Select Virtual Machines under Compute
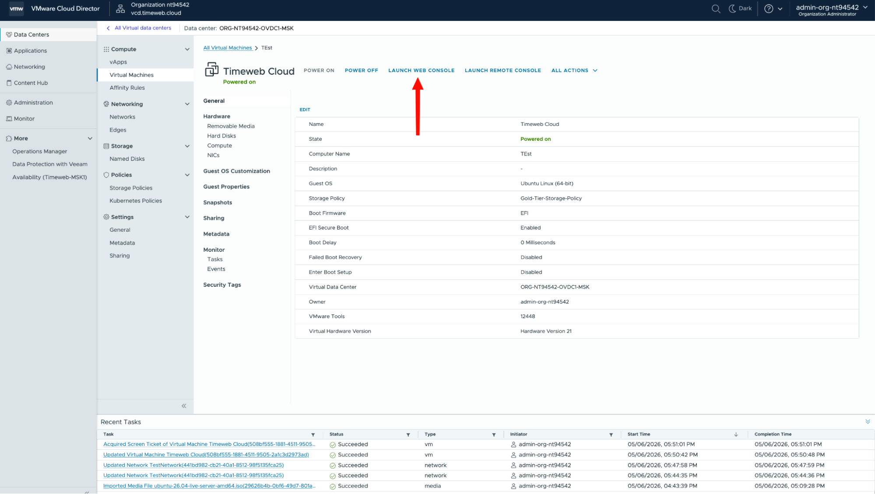Screen dimensions: 875x494 (x=145, y=75)
